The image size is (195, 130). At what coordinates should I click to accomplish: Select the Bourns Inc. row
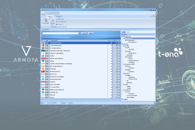click(81, 74)
